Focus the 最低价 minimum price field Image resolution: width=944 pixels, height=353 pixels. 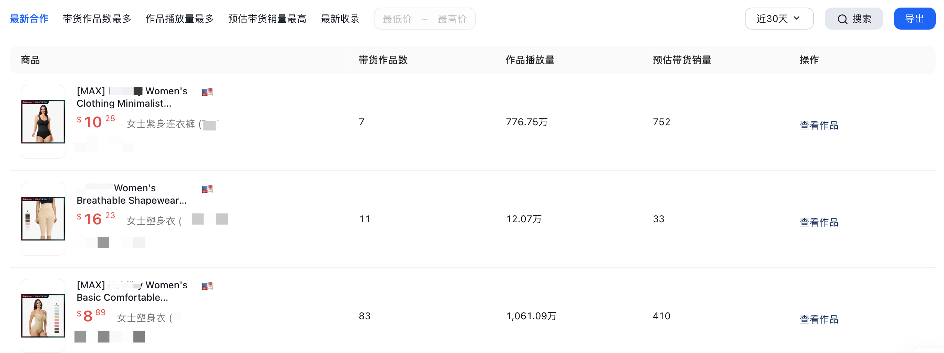point(397,19)
